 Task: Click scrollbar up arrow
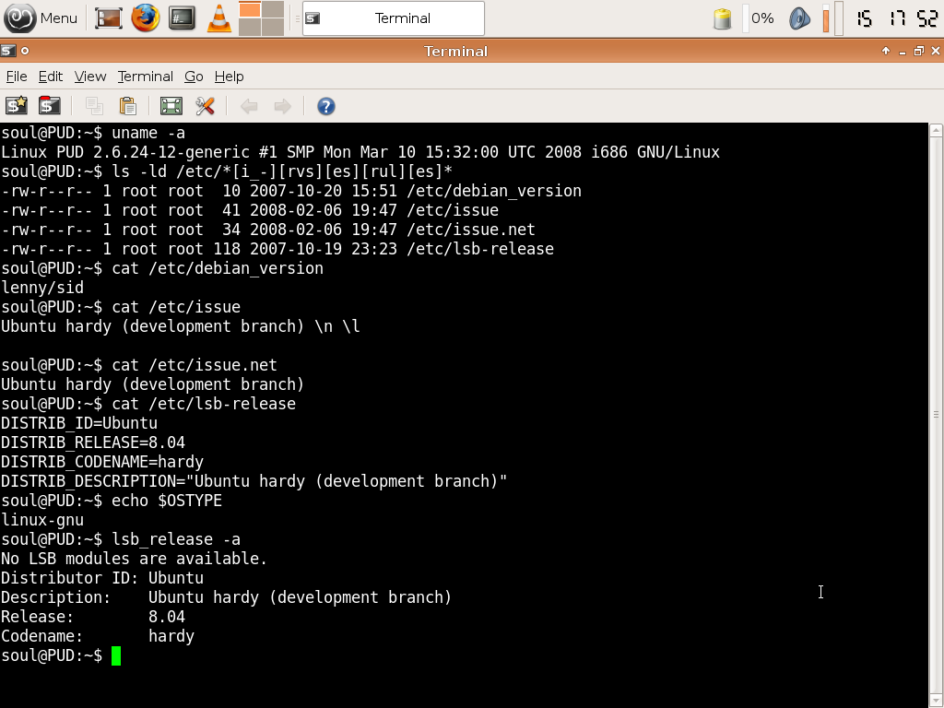(x=937, y=129)
